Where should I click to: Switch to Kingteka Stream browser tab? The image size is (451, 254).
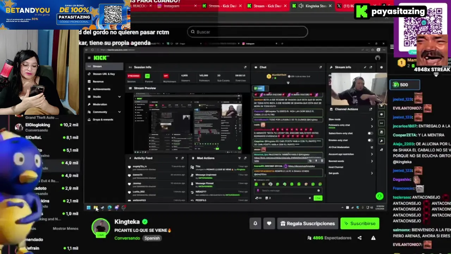312,6
